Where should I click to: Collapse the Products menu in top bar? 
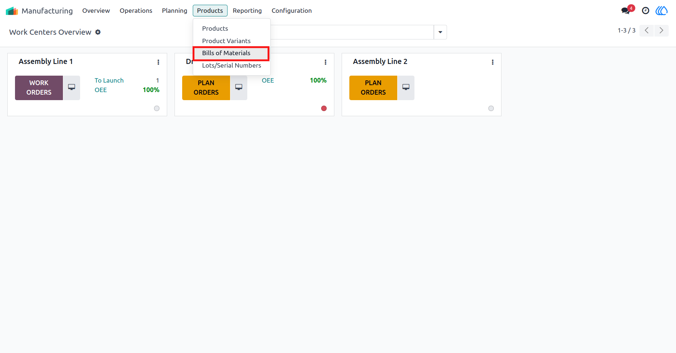point(210,11)
